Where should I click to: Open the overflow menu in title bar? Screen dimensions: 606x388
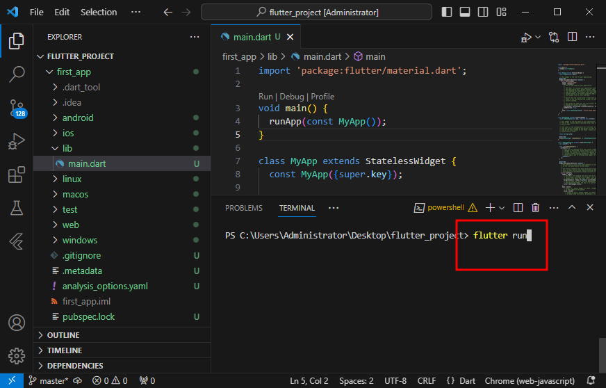point(136,13)
